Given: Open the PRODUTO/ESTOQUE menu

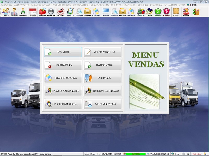Looking at the screenshot, I should (62, 5).
